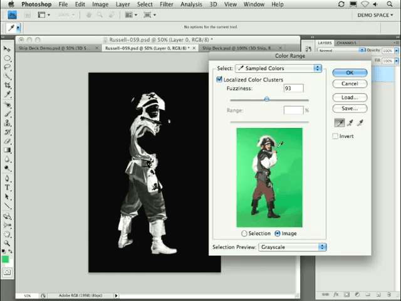401x301 pixels.
Task: Click the Load... button
Action: 350,97
